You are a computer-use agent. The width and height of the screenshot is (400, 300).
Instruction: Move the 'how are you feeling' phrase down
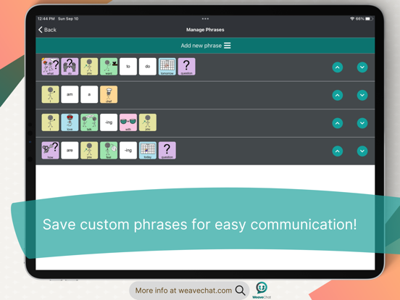coord(362,151)
